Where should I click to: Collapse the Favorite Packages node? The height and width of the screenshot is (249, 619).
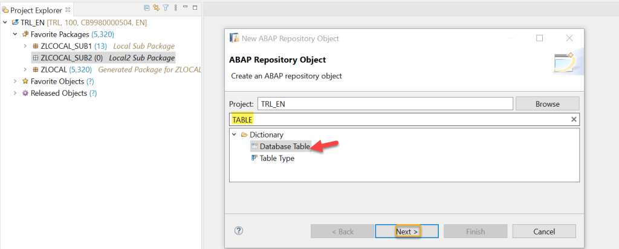[15, 34]
